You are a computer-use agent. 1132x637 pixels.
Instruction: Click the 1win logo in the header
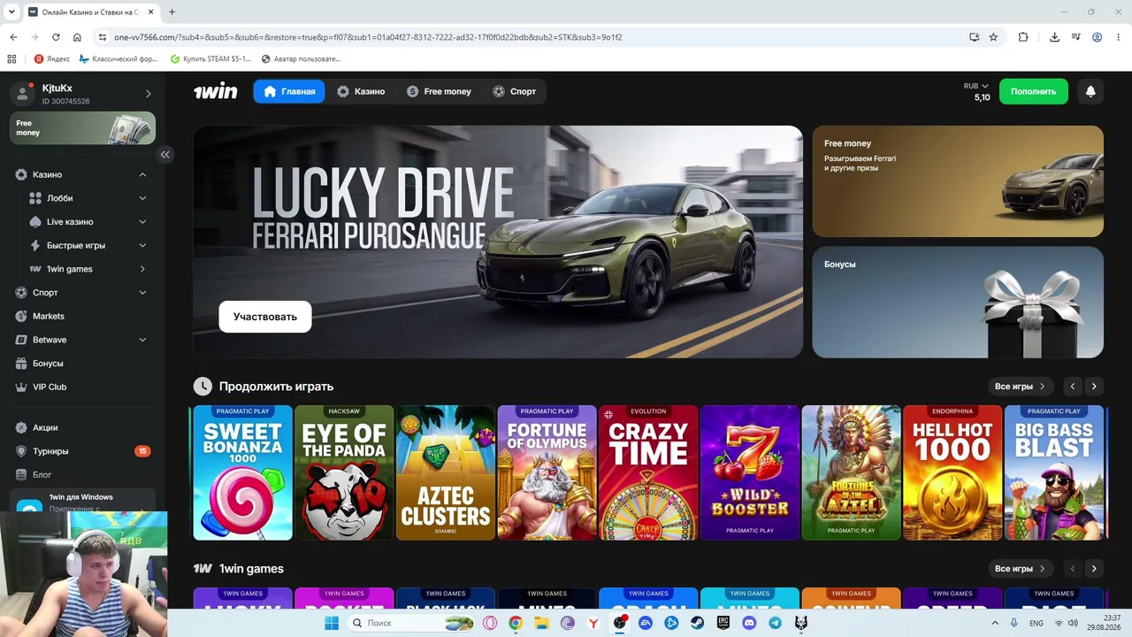point(216,91)
